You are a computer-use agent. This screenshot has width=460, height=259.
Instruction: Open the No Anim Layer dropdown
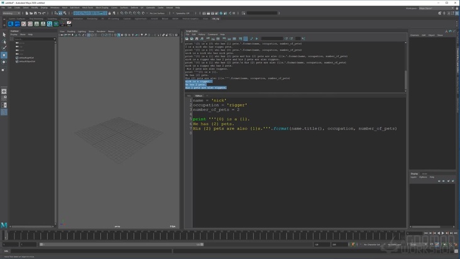pyautogui.click(x=395, y=245)
